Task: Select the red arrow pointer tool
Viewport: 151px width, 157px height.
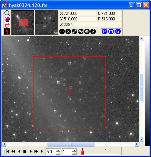Action: click(7, 31)
